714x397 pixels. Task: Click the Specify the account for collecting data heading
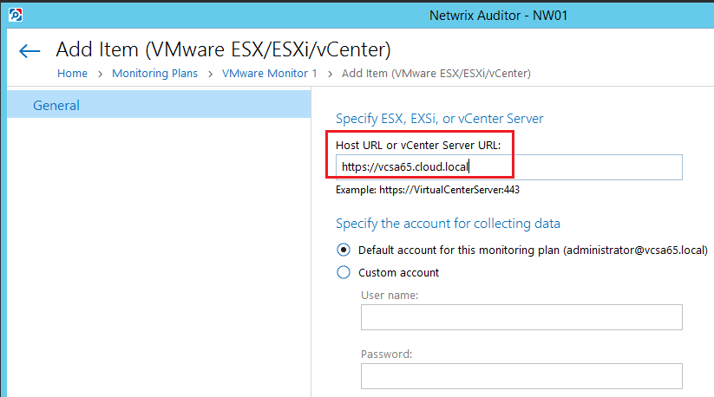click(448, 224)
